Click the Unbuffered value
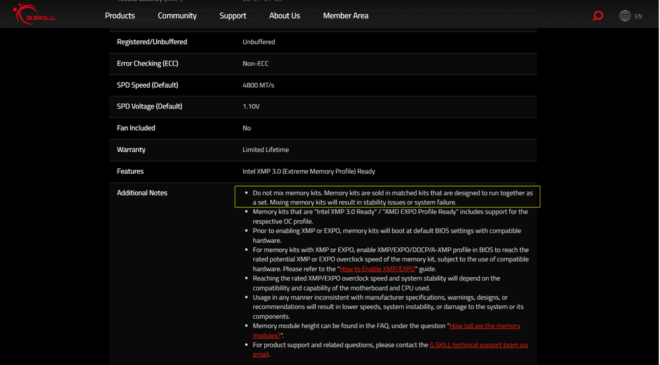This screenshot has width=660, height=365. (x=259, y=42)
